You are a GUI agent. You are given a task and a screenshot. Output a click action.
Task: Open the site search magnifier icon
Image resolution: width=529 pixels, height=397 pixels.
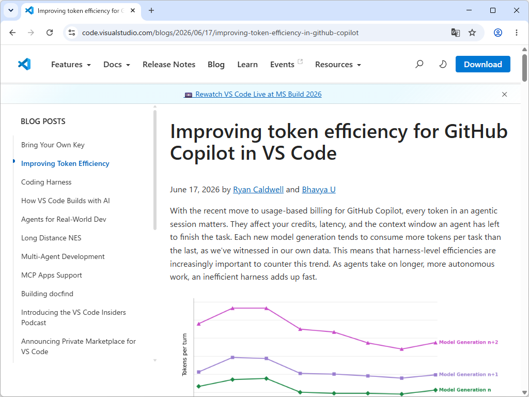coord(419,64)
